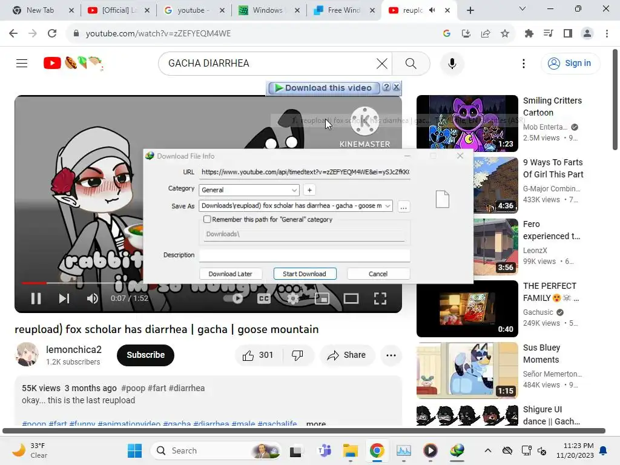
Task: Go to YouTube home via logo
Action: tap(73, 63)
